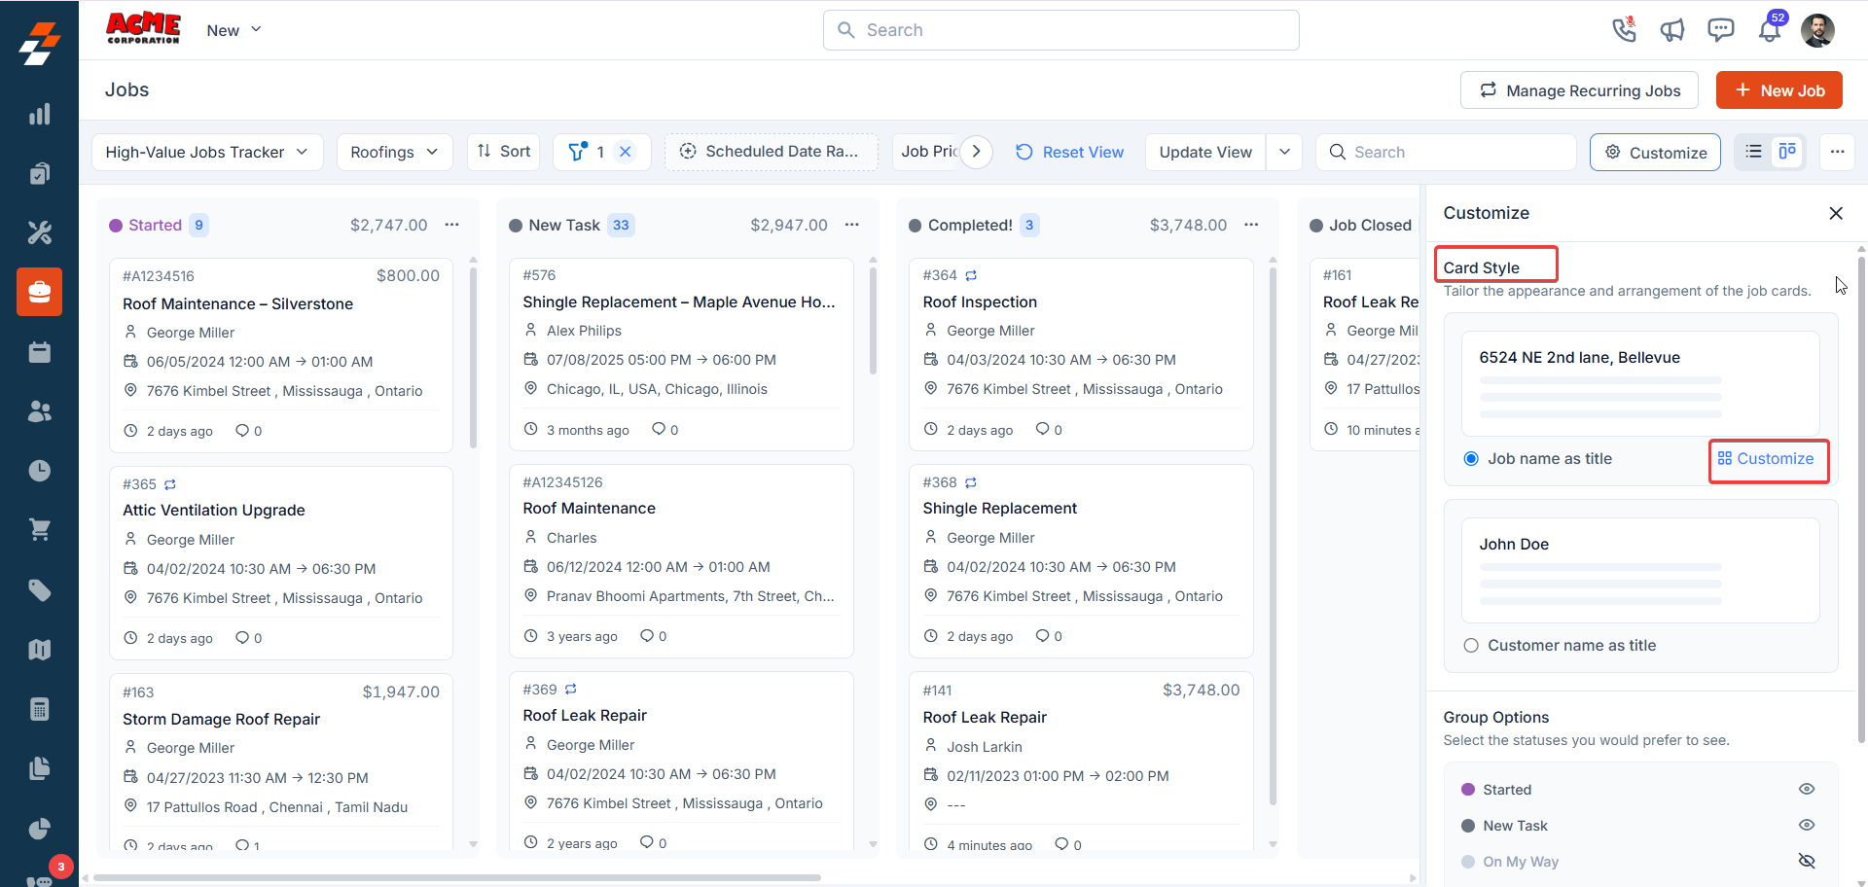The image size is (1868, 887).
Task: Click the horizontal board scrollbar
Action: (x=457, y=877)
